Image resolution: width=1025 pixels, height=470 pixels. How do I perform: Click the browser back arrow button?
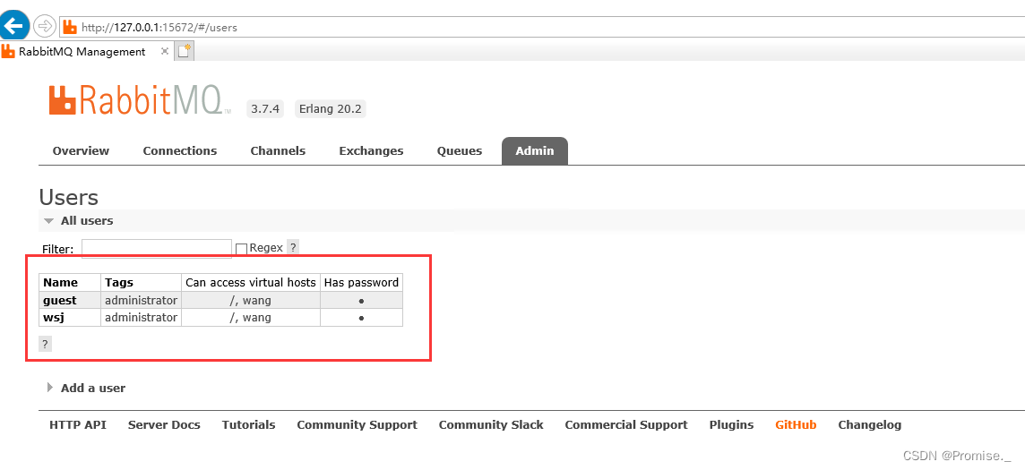coord(13,25)
